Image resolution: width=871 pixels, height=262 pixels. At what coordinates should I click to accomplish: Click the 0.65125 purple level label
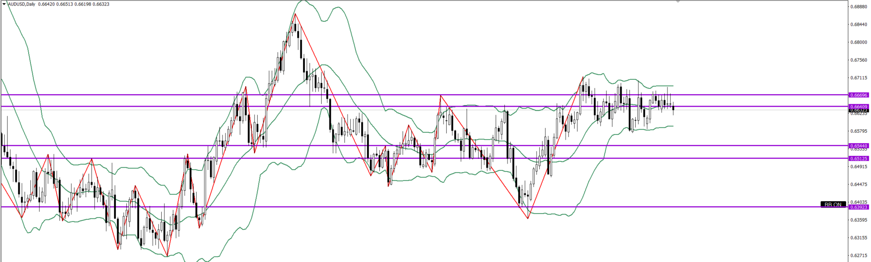[x=859, y=159]
